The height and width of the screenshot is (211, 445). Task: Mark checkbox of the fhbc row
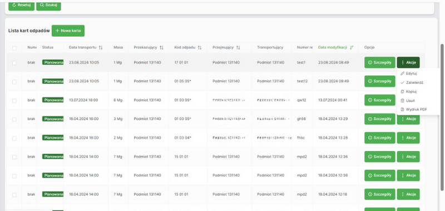pos(14,138)
